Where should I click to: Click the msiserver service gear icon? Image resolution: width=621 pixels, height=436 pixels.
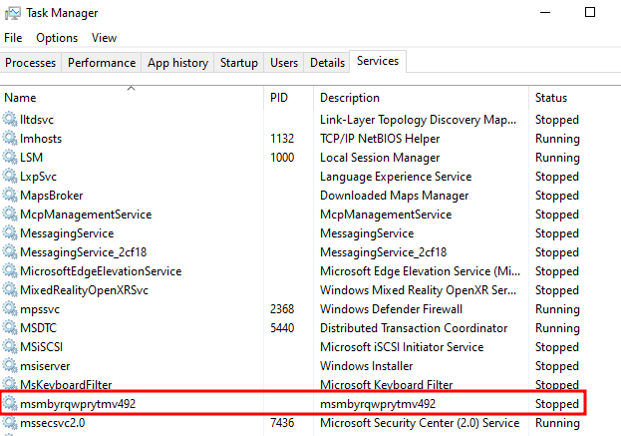11,366
